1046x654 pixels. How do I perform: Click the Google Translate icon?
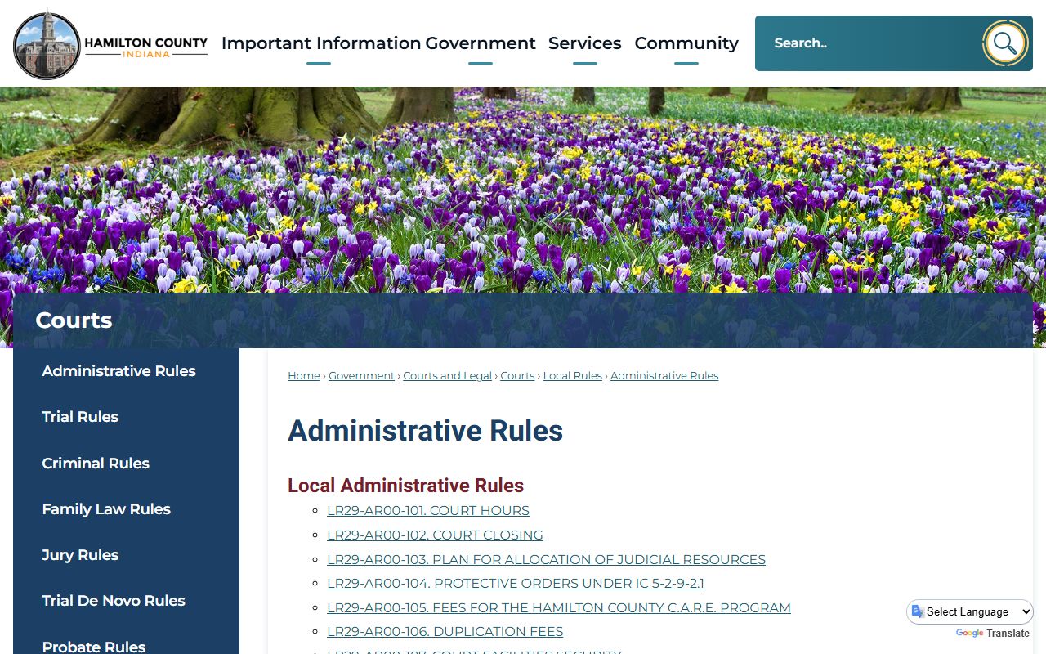click(918, 611)
